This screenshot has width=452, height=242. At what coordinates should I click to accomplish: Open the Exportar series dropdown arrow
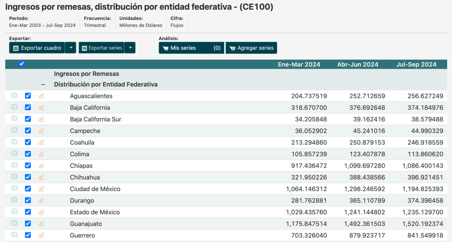[130, 48]
